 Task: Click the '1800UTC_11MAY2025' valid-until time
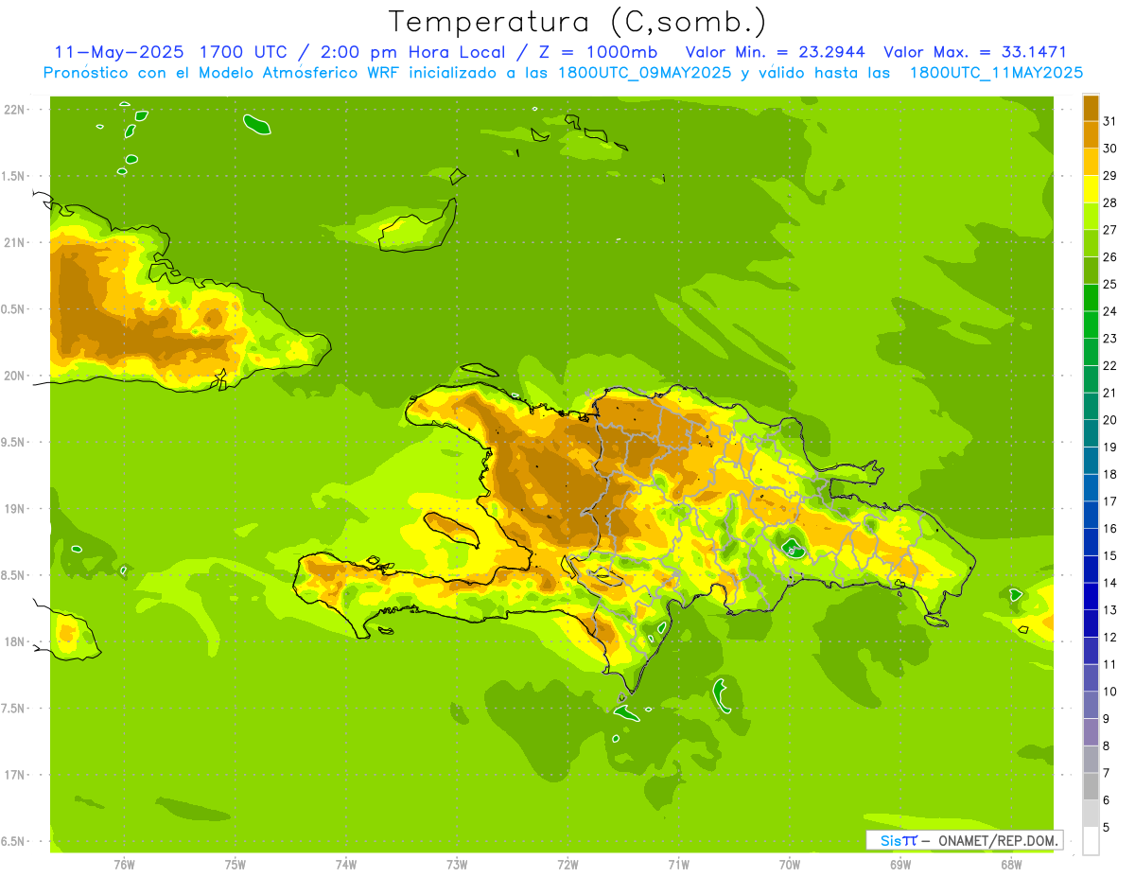(x=996, y=73)
